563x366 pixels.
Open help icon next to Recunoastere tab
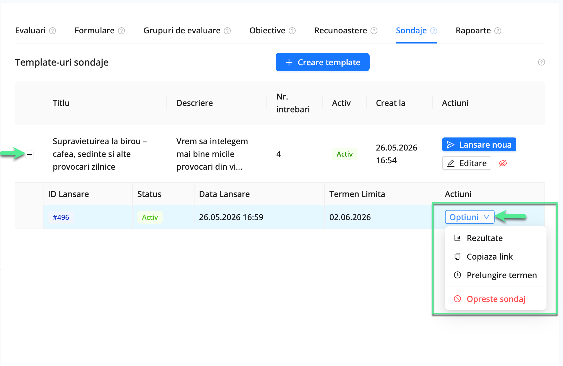pyautogui.click(x=374, y=31)
